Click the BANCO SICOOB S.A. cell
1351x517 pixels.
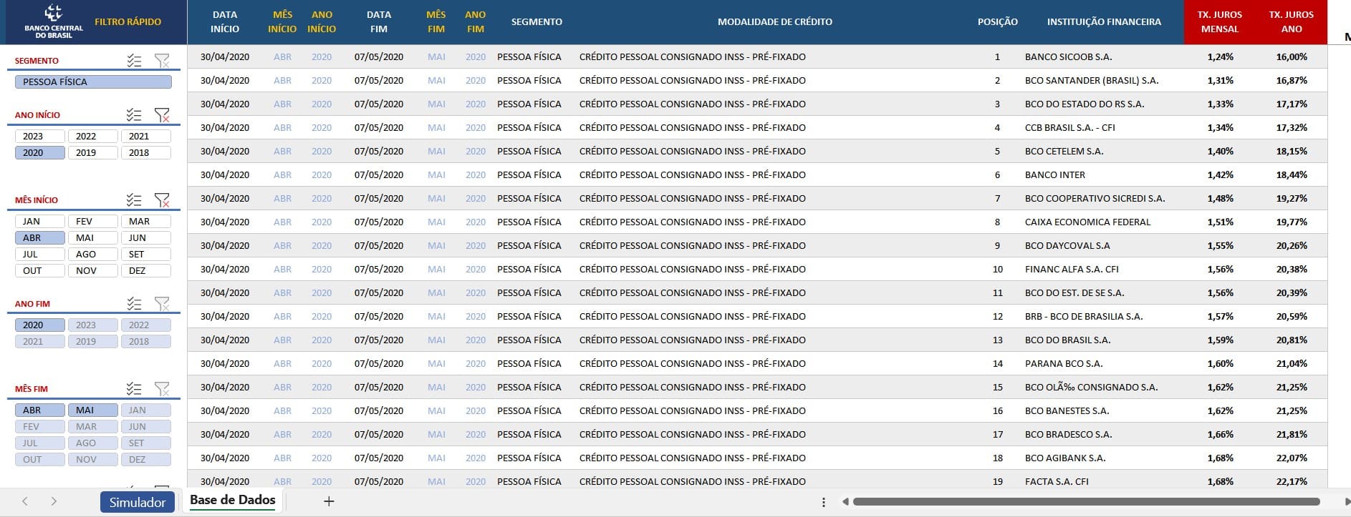(1068, 56)
